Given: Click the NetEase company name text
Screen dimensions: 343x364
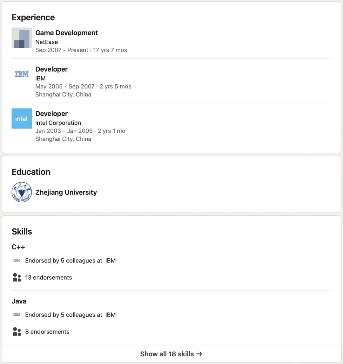Looking at the screenshot, I should 47,42.
